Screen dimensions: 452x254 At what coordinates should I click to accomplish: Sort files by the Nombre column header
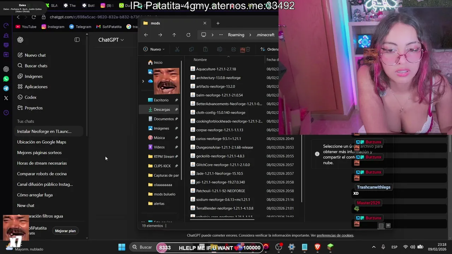200,60
